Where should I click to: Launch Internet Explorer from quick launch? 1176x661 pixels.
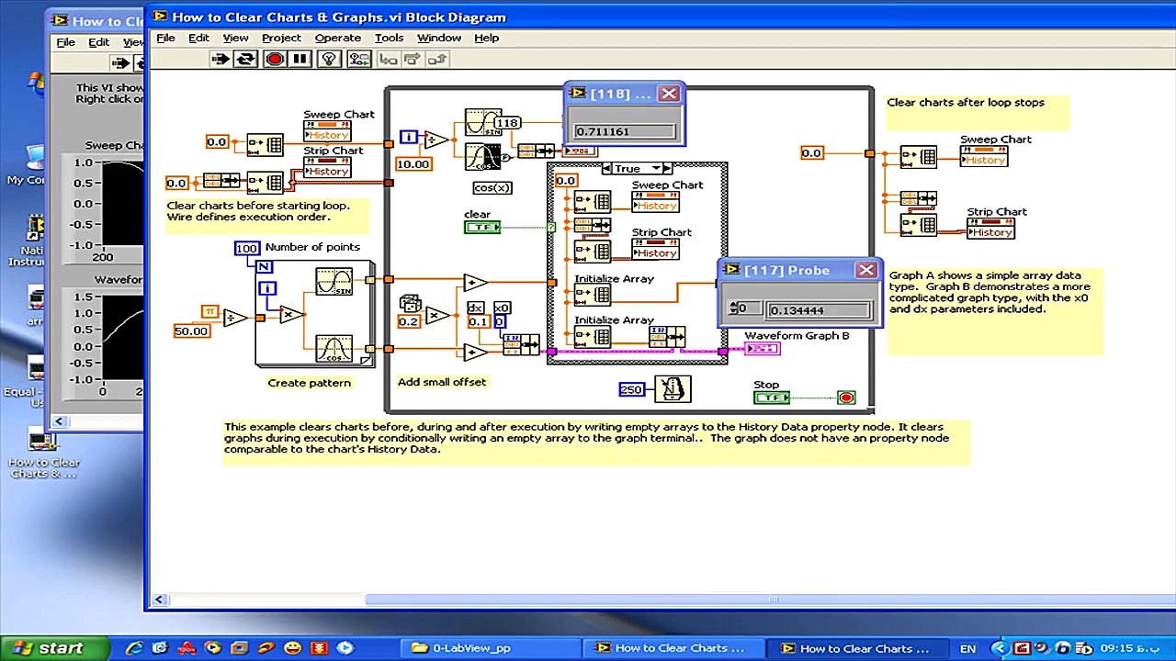coord(134,648)
